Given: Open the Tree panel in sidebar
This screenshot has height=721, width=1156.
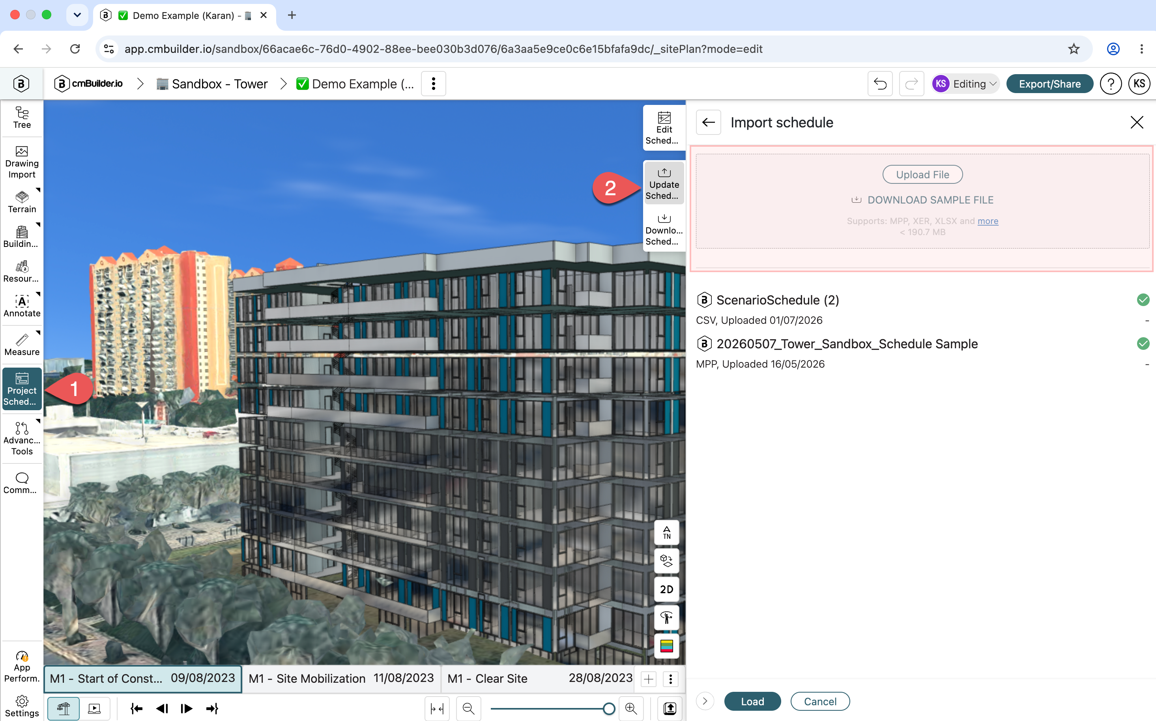Looking at the screenshot, I should [x=22, y=118].
